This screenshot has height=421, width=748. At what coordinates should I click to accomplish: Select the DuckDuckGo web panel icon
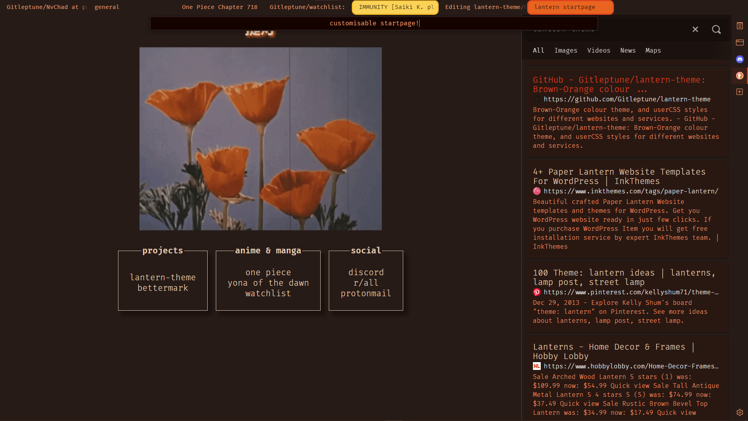[x=739, y=76]
